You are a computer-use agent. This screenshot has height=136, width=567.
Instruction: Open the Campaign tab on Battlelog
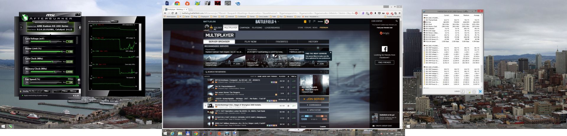click(245, 28)
